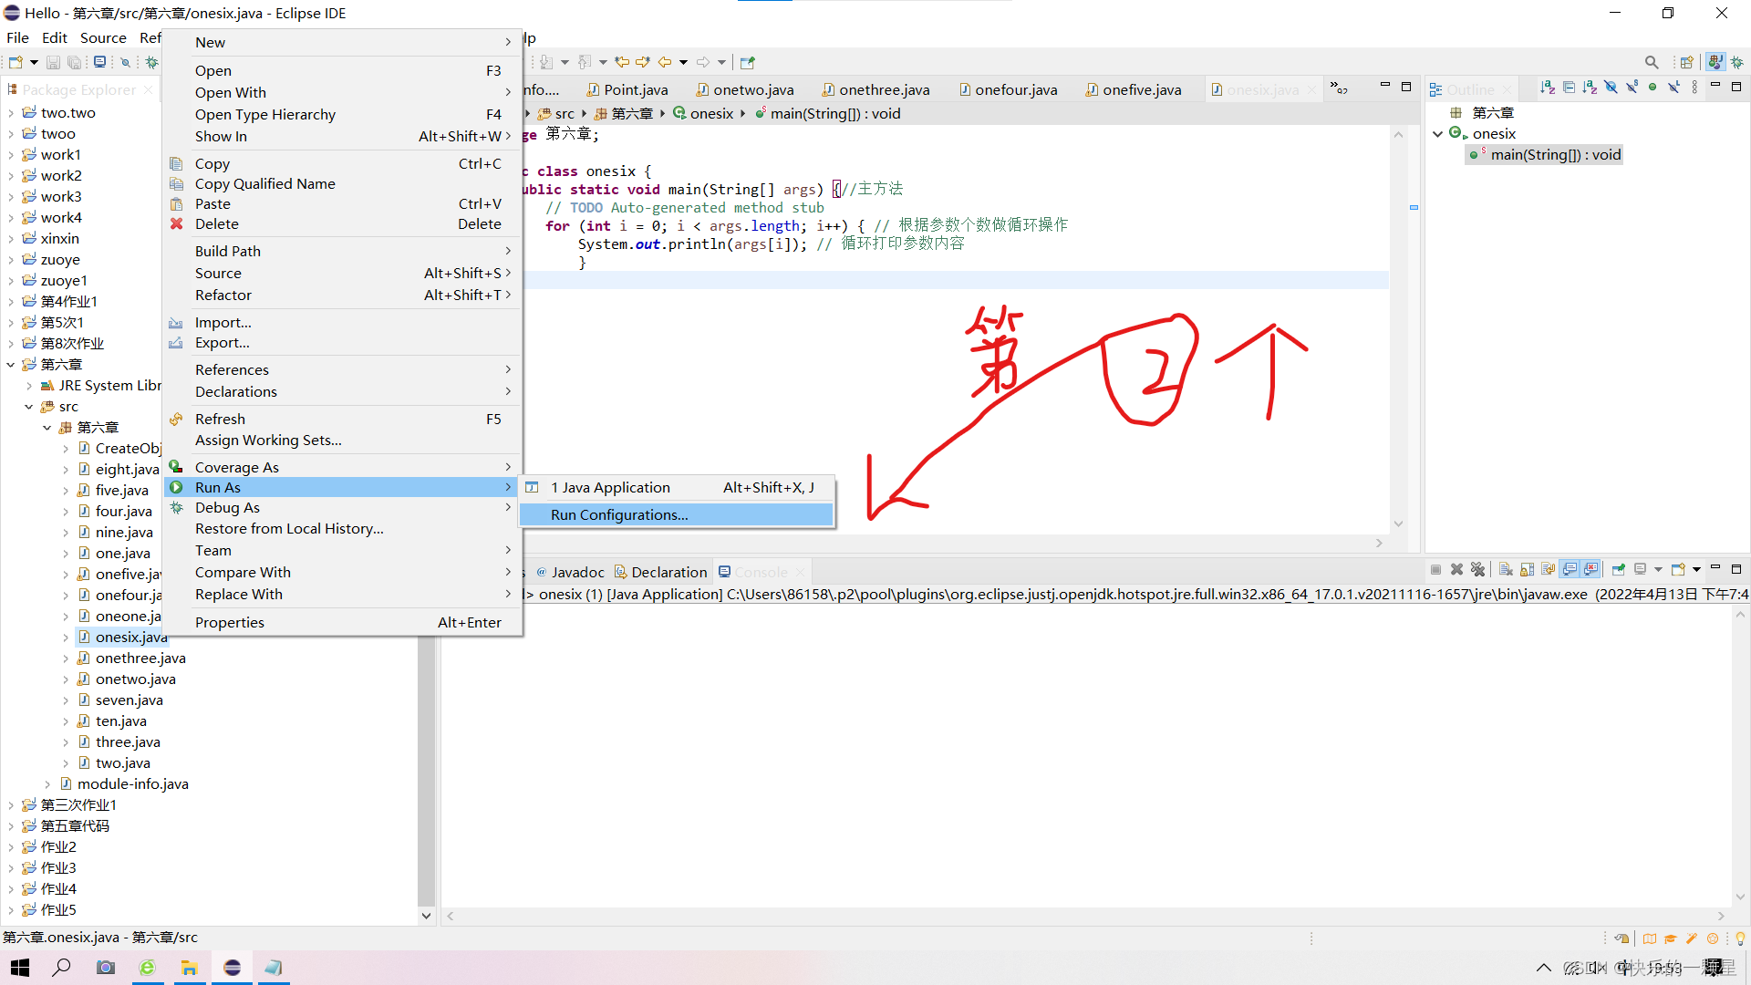
Task: Click Remove Launch gray X in Console
Action: pos(1456,569)
